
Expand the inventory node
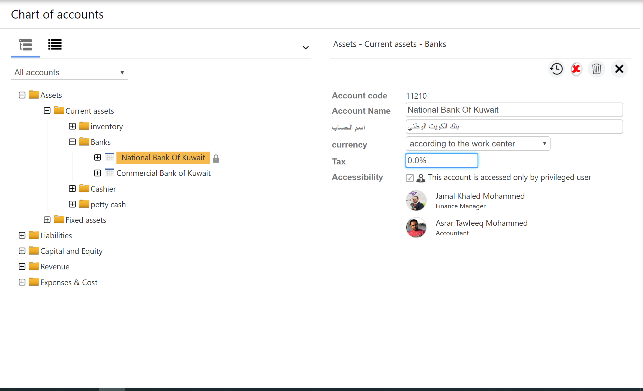click(x=72, y=126)
